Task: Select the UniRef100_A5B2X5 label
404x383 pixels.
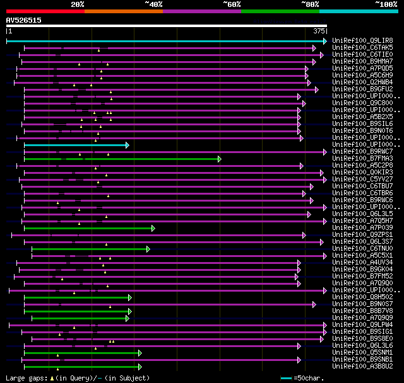Action: tap(362, 117)
